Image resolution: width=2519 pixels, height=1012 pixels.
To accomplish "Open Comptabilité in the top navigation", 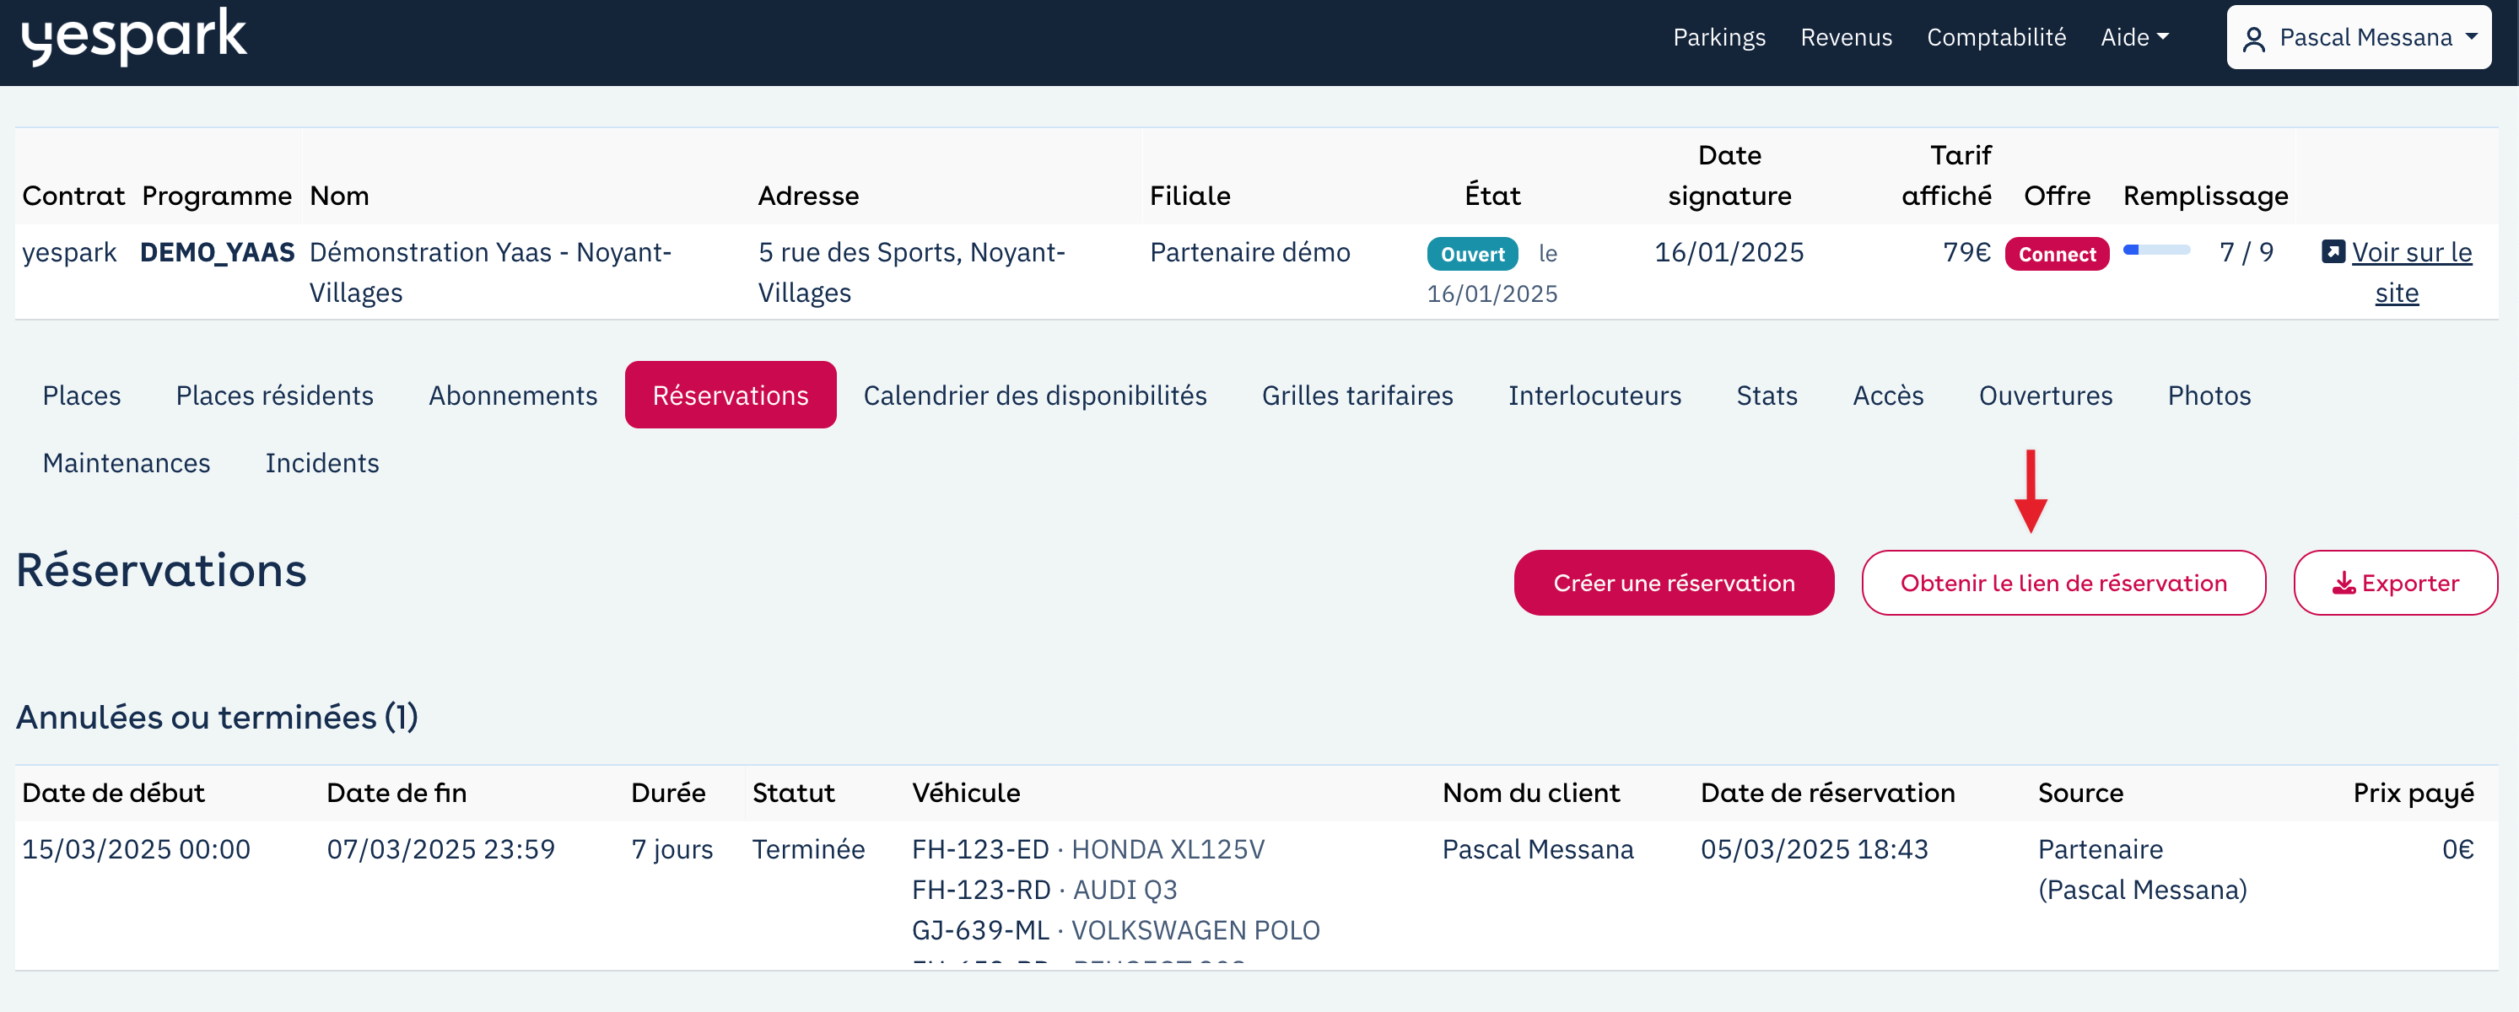I will tap(1995, 37).
